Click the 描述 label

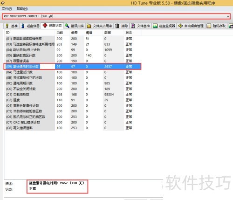pyautogui.click(x=9, y=184)
